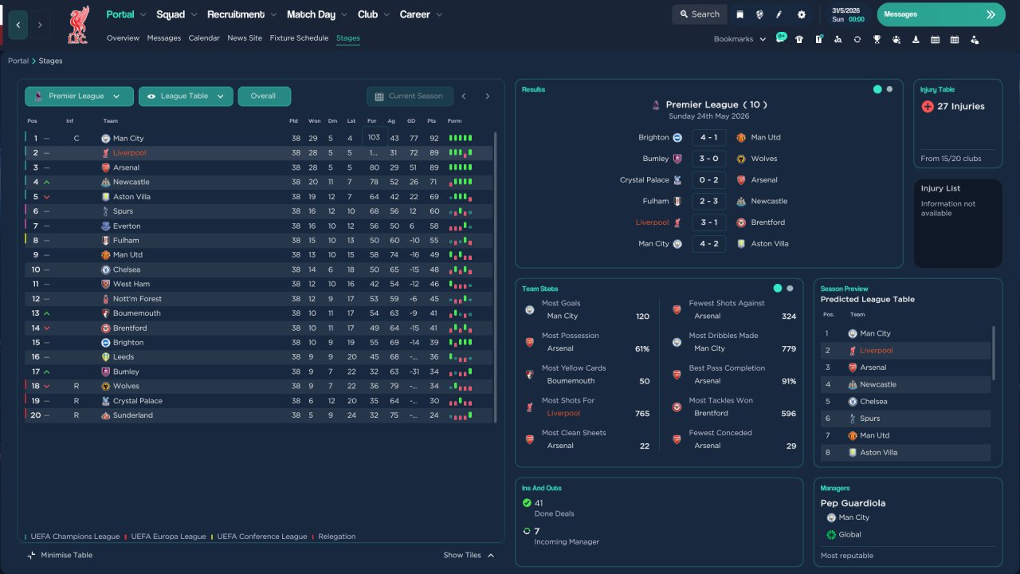Switch to the Overview tab
This screenshot has height=574, width=1020.
(123, 38)
